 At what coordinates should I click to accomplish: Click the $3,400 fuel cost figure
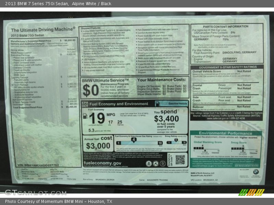[x=166, y=119]
